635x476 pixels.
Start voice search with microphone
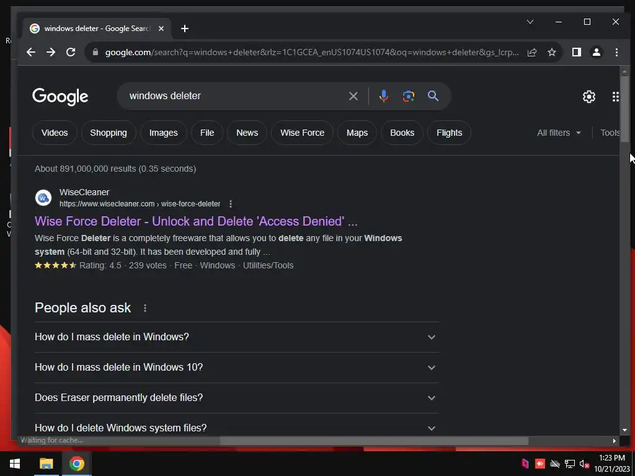click(383, 96)
